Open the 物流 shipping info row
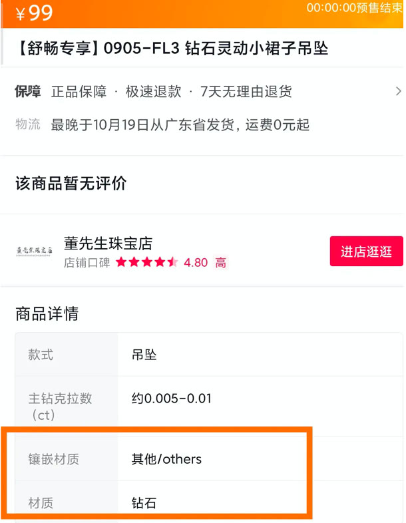406x523 pixels. coord(162,124)
